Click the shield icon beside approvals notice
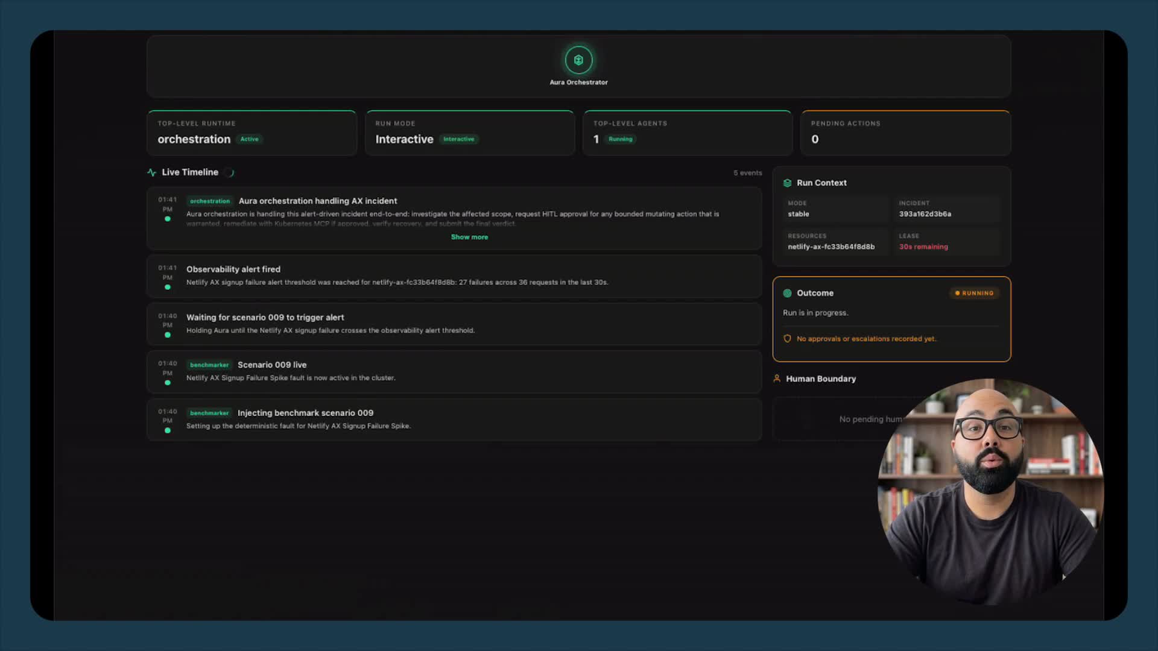1158x651 pixels. (787, 339)
